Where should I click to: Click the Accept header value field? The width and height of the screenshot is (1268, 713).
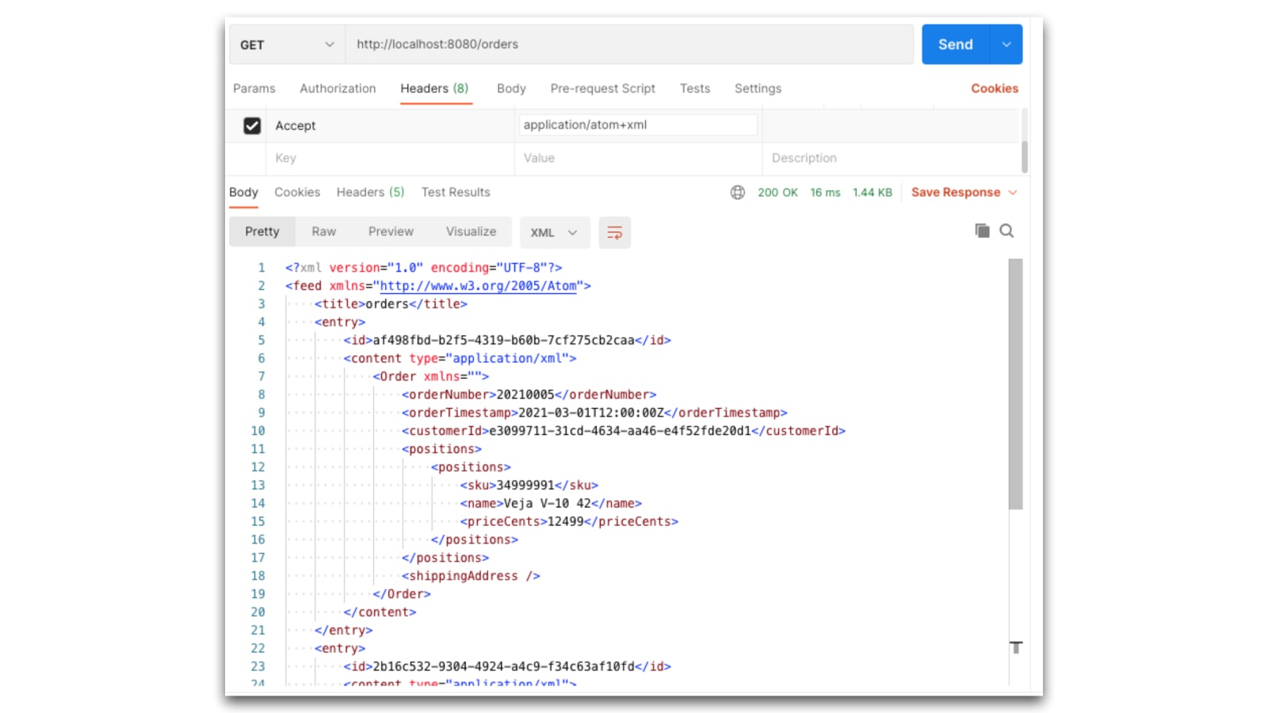click(638, 125)
